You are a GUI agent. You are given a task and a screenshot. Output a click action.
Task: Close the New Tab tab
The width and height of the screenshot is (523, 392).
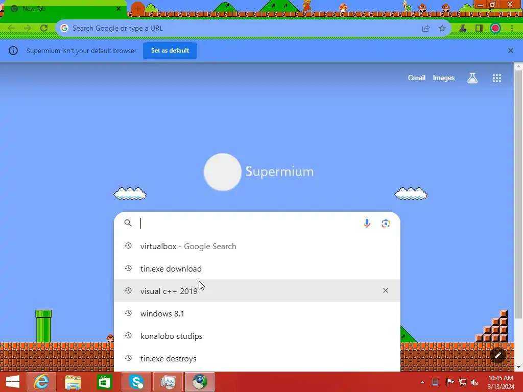tap(118, 9)
